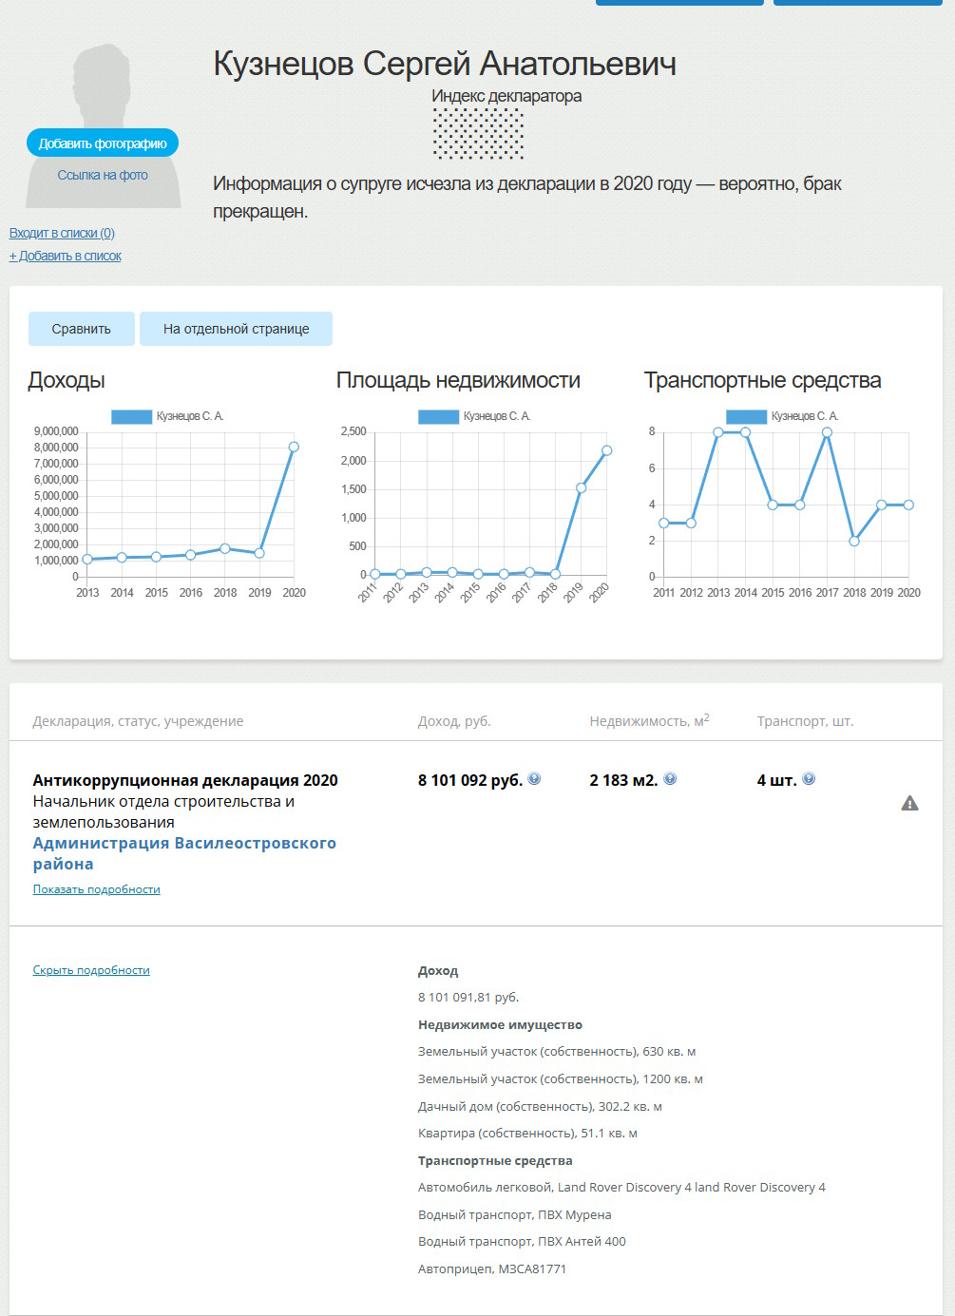
Task: Click the income help question-mark icon
Action: pyautogui.click(x=534, y=779)
